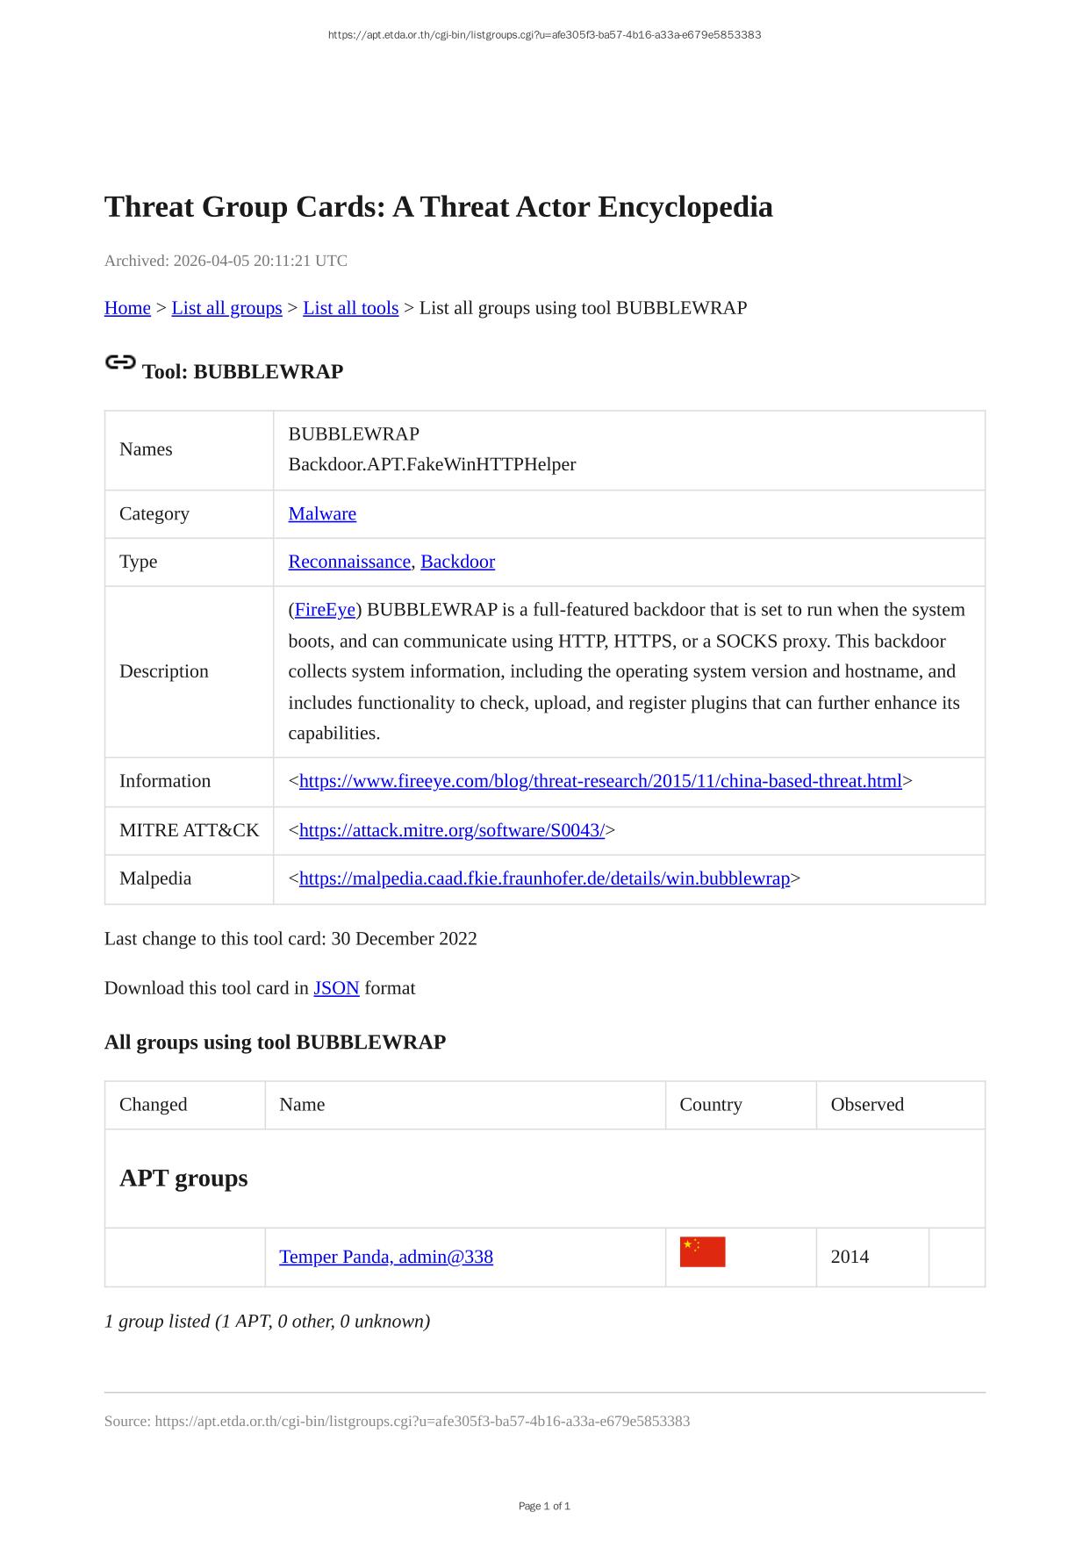Sort by the Changed column header

click(154, 1105)
